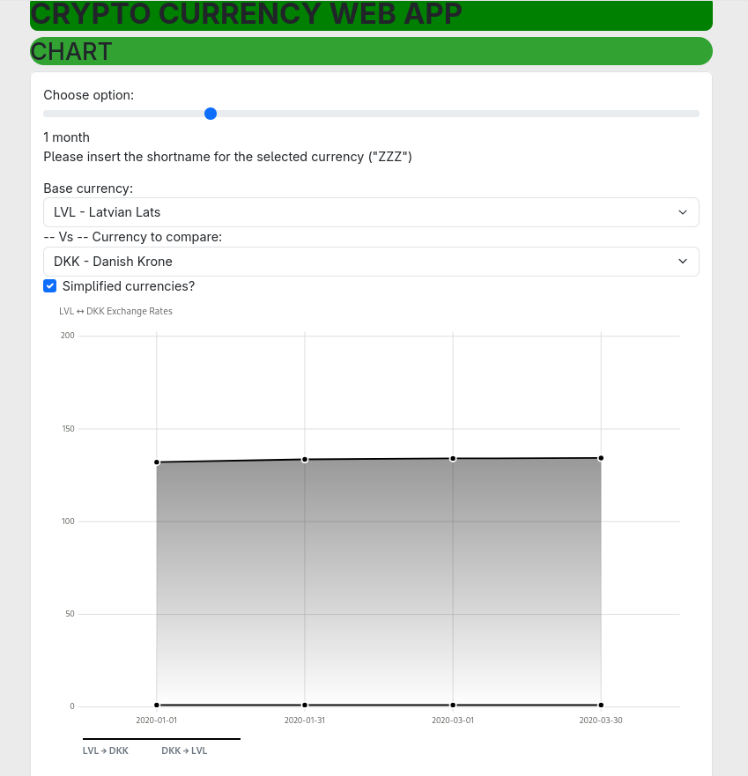The height and width of the screenshot is (776, 748).
Task: Click the upper-line data point at 2020-01-31
Action: pyautogui.click(x=305, y=460)
